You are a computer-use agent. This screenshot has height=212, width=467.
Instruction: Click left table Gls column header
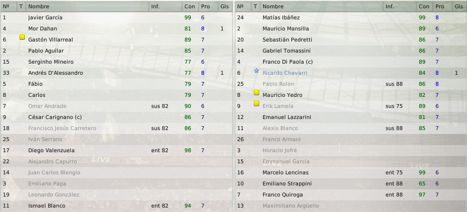[225, 6]
